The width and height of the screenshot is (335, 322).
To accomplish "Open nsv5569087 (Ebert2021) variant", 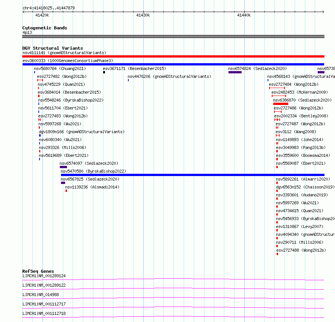I will point(301,163).
